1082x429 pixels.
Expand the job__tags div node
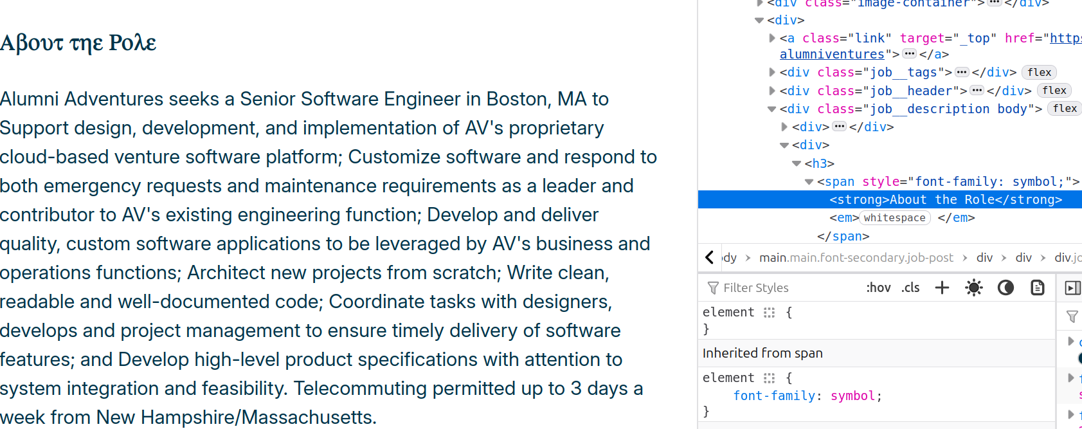[x=772, y=72]
